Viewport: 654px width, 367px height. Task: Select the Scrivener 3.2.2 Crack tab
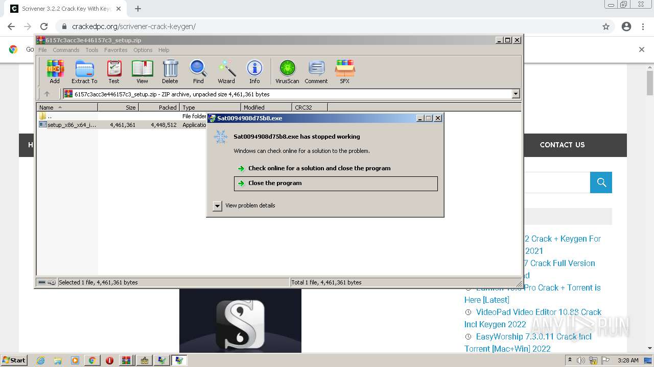[x=65, y=9]
